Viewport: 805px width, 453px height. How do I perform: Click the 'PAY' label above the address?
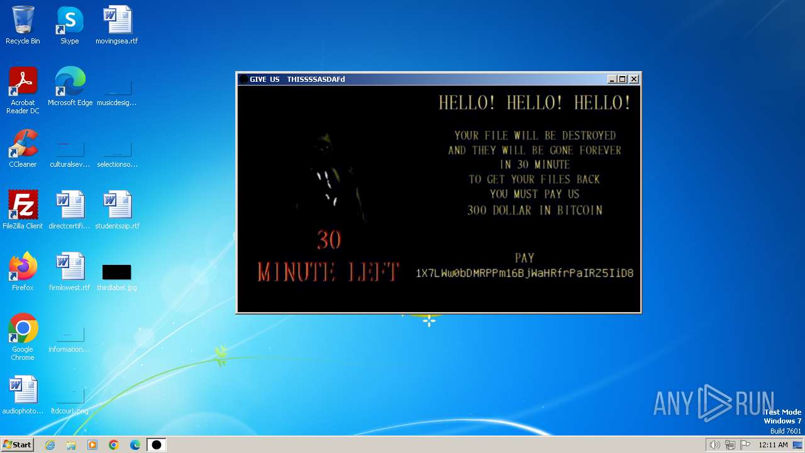click(525, 258)
